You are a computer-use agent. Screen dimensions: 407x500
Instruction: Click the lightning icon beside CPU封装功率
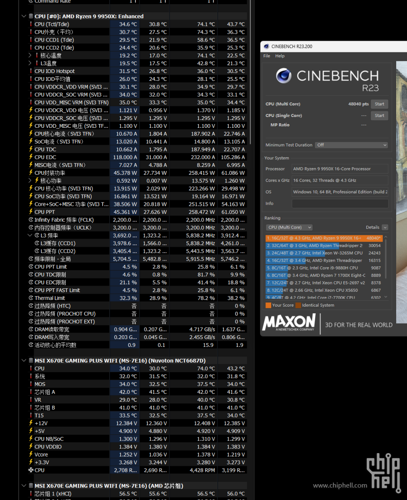point(31,173)
